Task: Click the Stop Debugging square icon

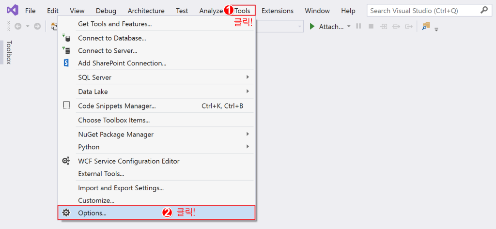Action: click(x=371, y=26)
